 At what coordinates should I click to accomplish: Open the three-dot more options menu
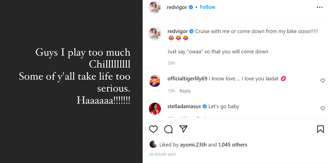[x=320, y=7]
